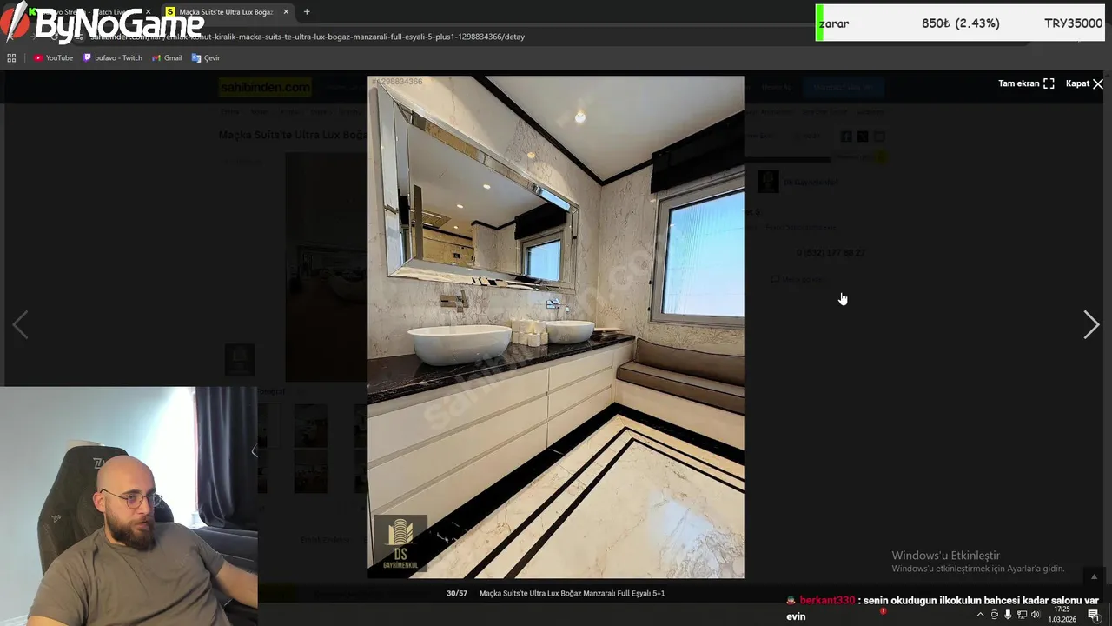This screenshot has height=626, width=1112.
Task: Open a new browser tab
Action: [307, 12]
